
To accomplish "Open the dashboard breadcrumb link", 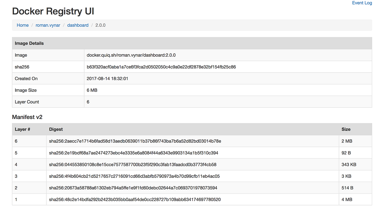I will point(78,25).
